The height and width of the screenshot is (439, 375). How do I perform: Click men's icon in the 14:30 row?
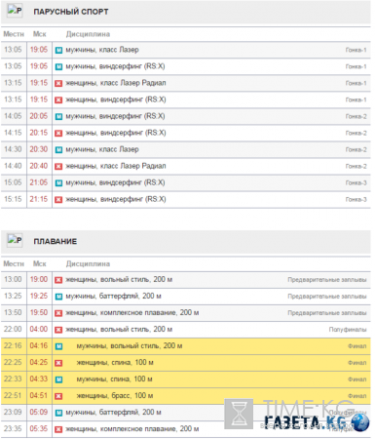pos(58,150)
